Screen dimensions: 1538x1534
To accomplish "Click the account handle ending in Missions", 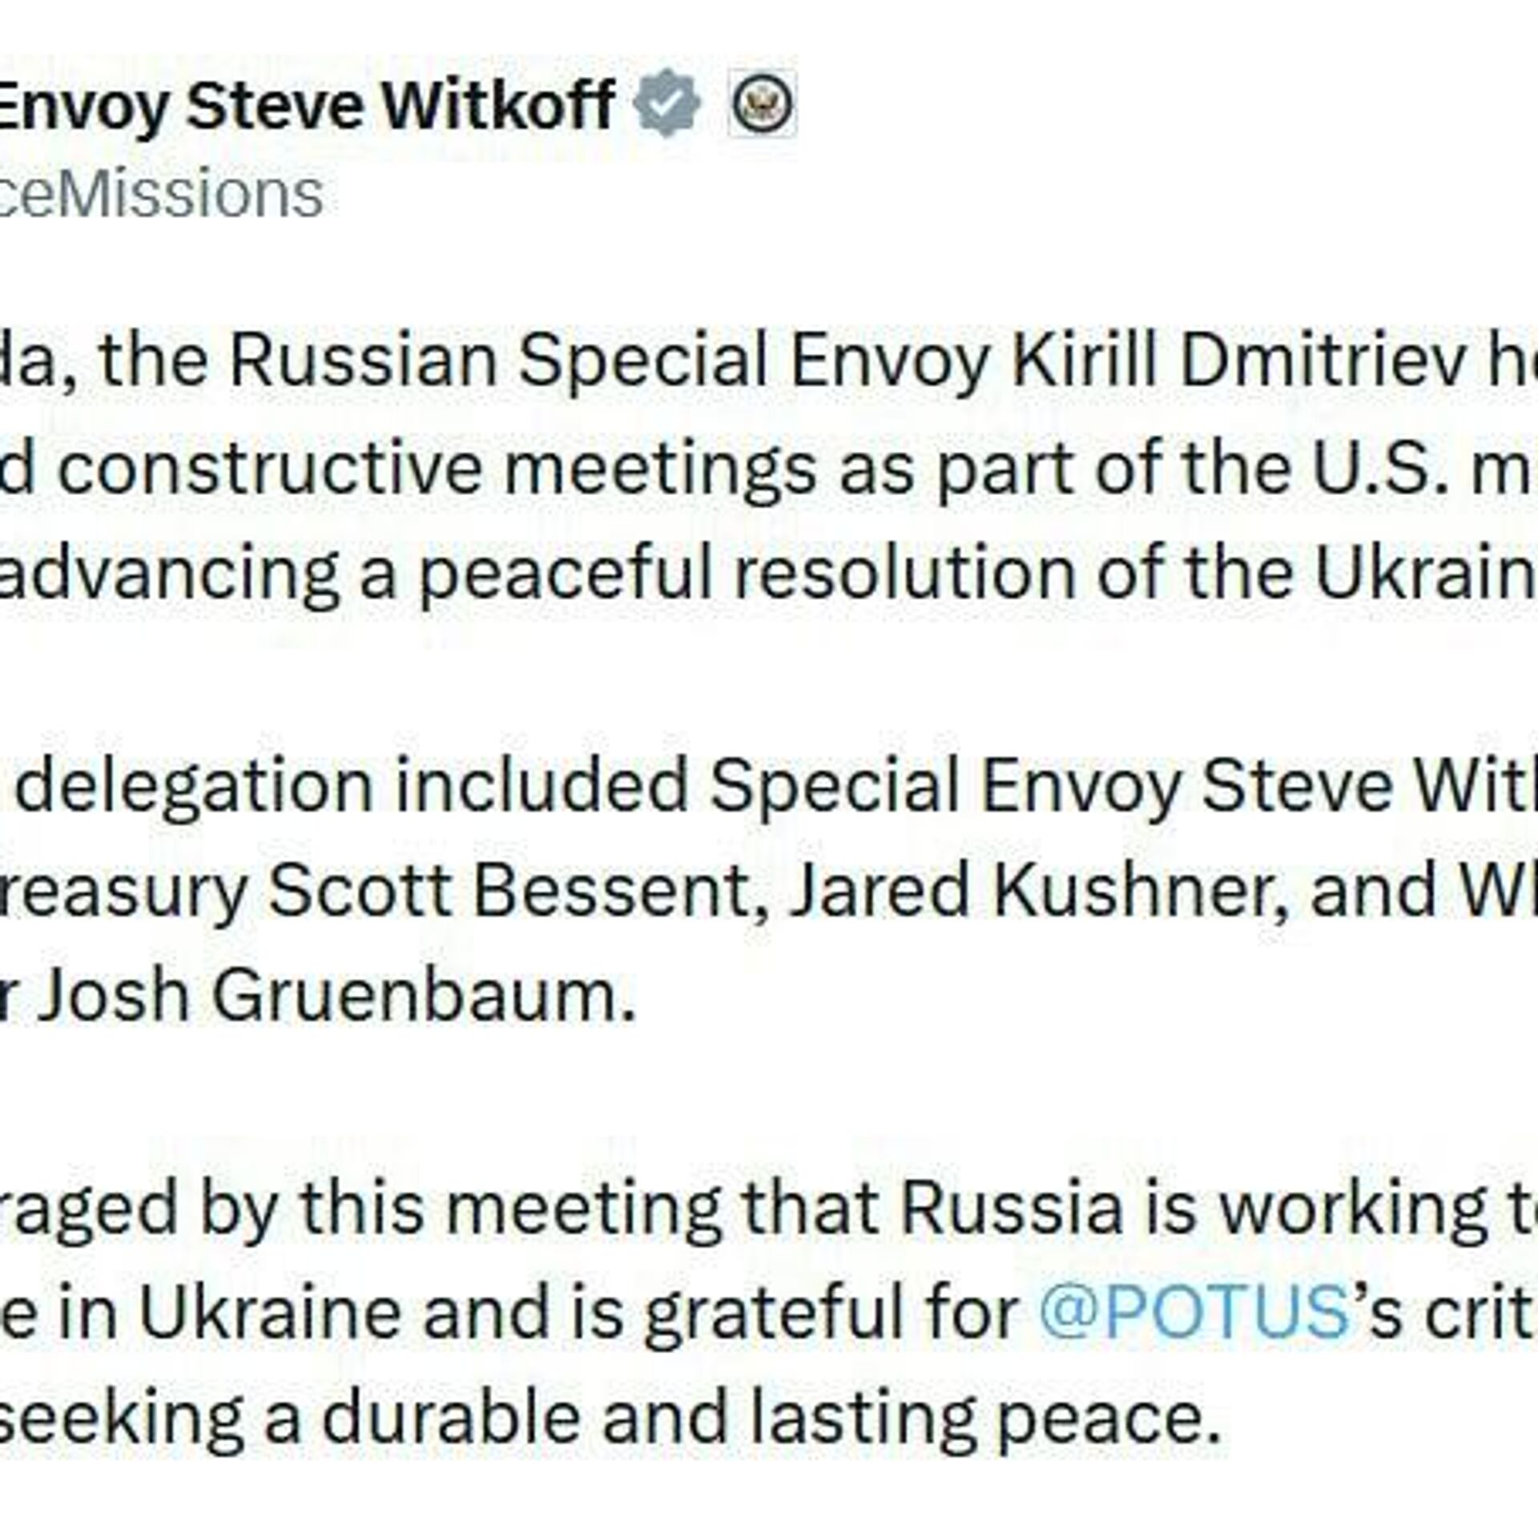I will click(160, 195).
